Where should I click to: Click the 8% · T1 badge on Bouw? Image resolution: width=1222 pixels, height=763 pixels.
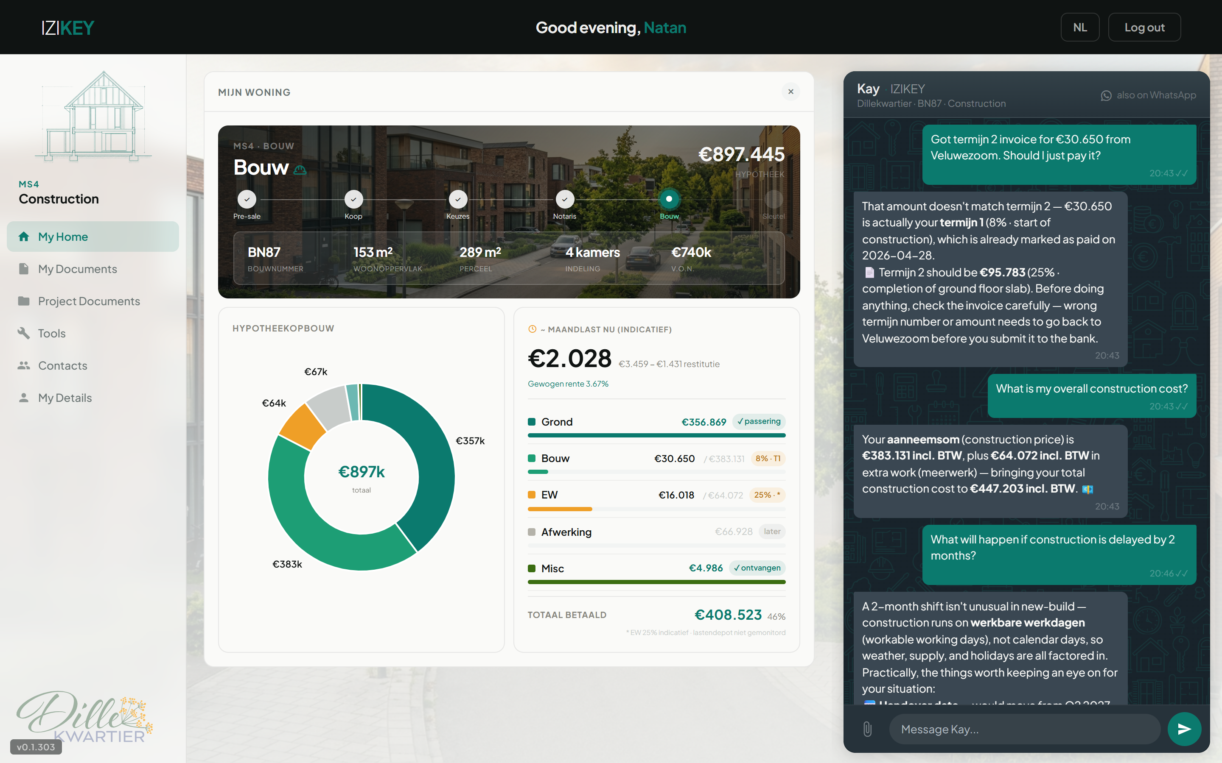tap(768, 458)
